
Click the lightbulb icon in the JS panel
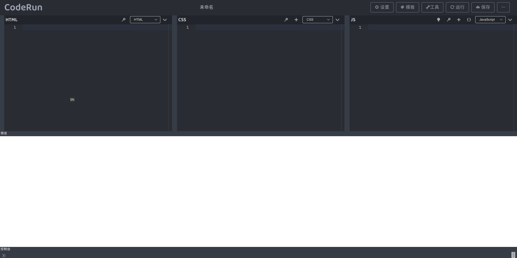(439, 20)
